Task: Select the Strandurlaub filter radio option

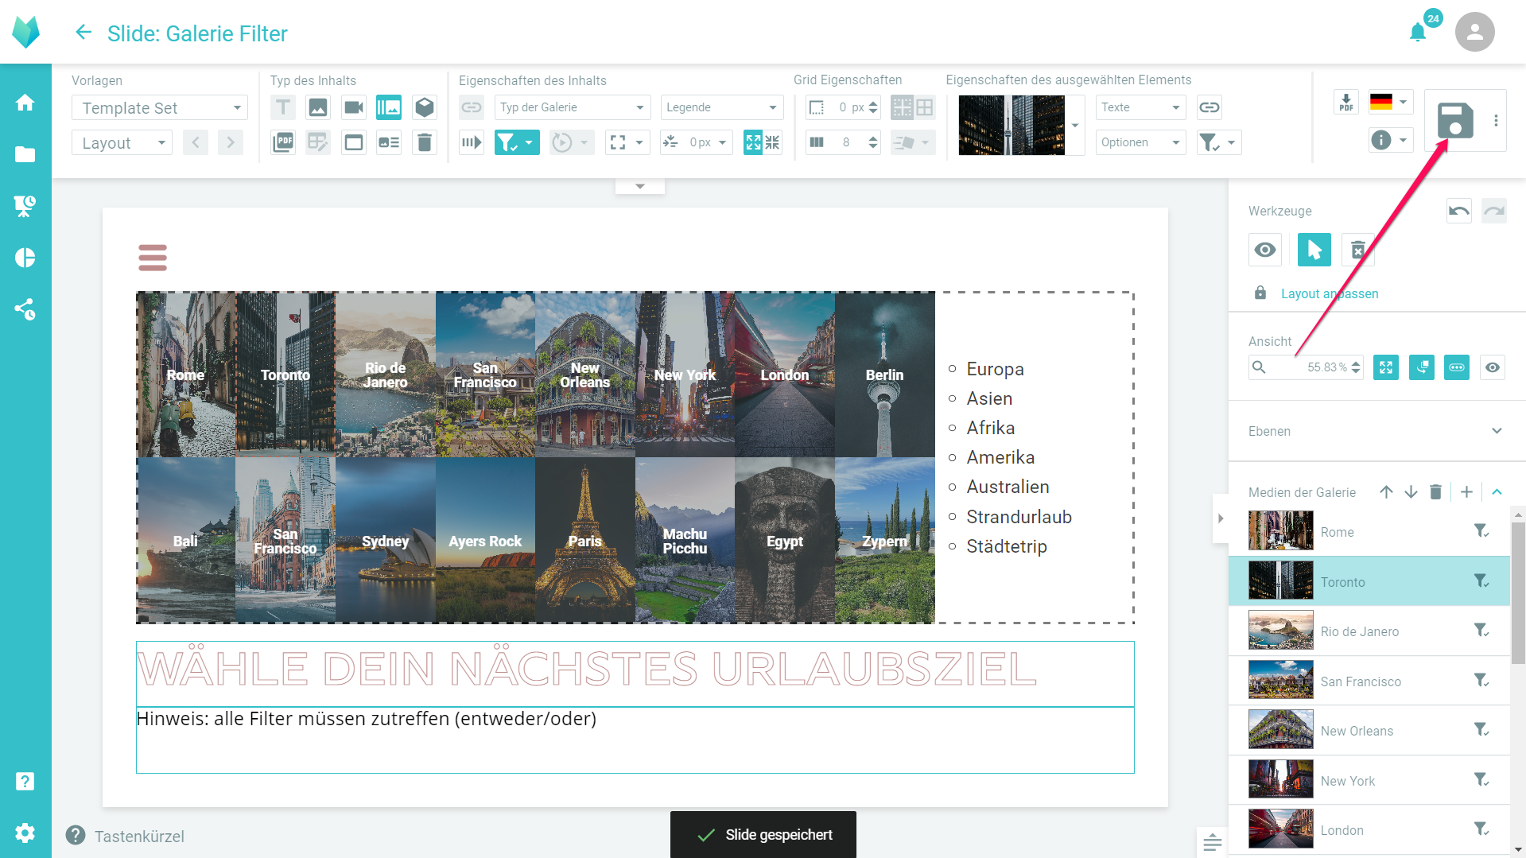Action: tap(953, 517)
